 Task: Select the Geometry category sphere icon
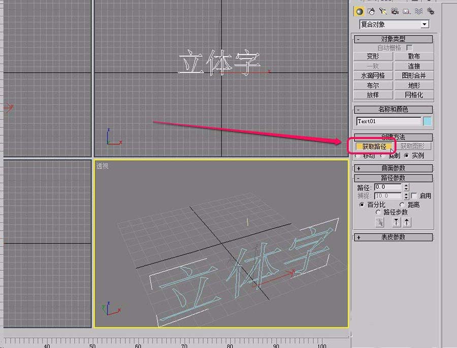360,11
